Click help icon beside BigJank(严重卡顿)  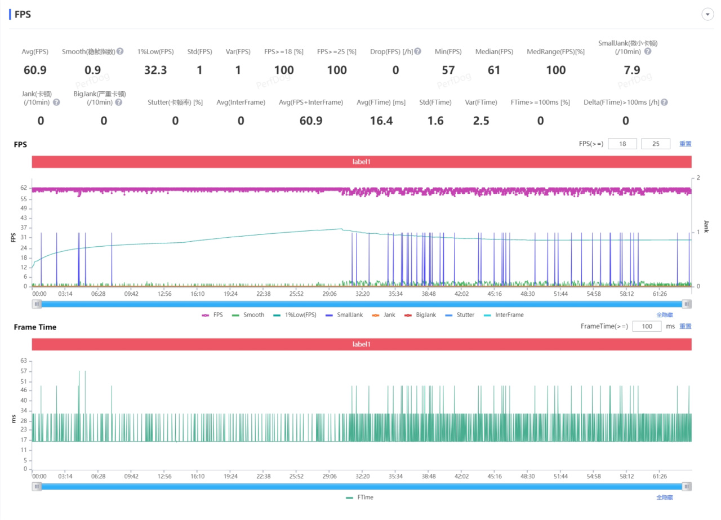(118, 103)
